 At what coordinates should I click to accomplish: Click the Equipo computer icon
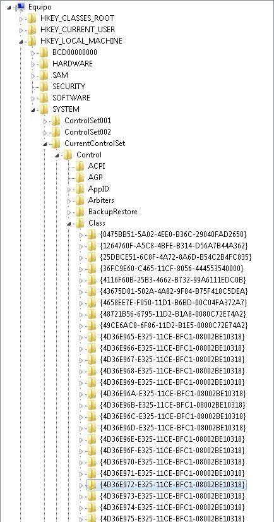pos(20,6)
